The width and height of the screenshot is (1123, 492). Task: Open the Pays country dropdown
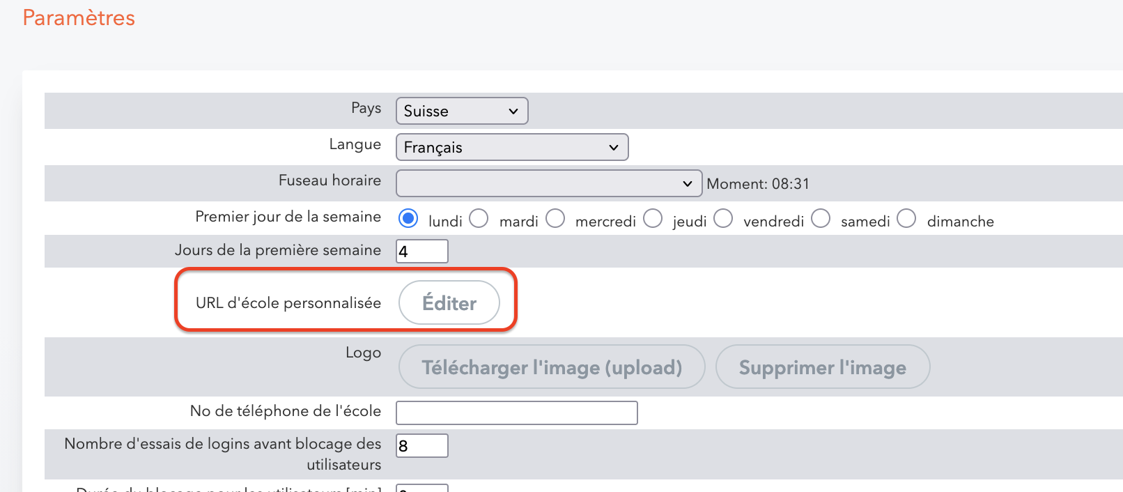461,111
